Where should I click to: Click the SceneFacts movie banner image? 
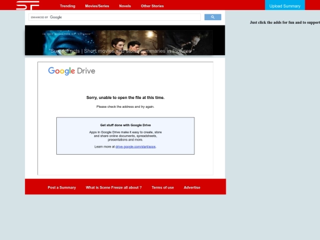(125, 40)
